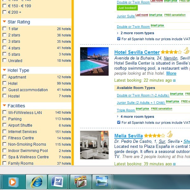Enable Indoor Swimming Pool filter

[x=4, y=150]
